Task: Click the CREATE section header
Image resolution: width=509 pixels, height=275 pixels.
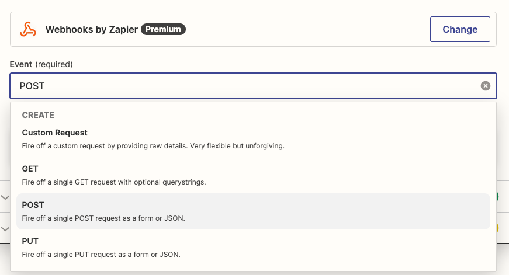Action: tap(38, 115)
